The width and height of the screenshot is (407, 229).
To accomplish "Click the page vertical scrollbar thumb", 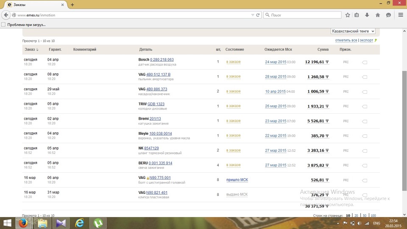I will point(404,131).
